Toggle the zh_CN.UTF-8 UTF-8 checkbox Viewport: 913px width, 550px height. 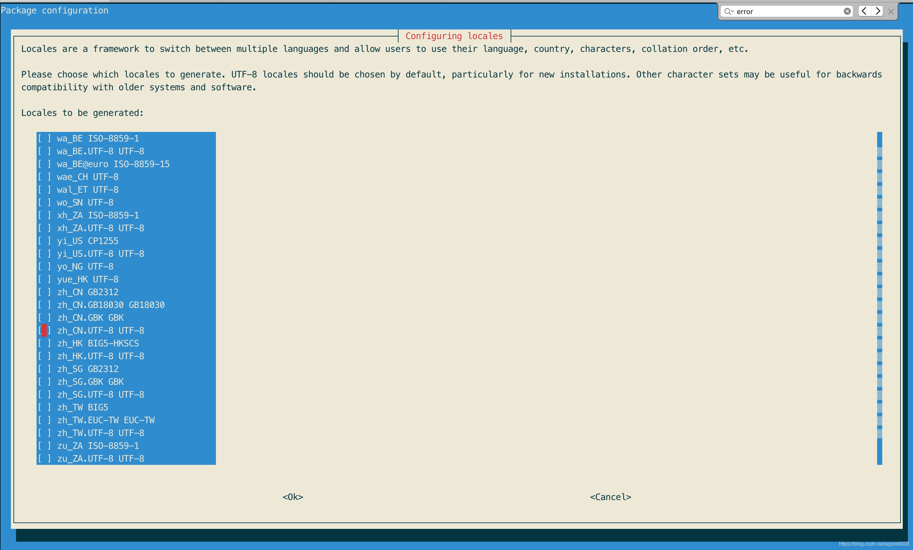44,330
